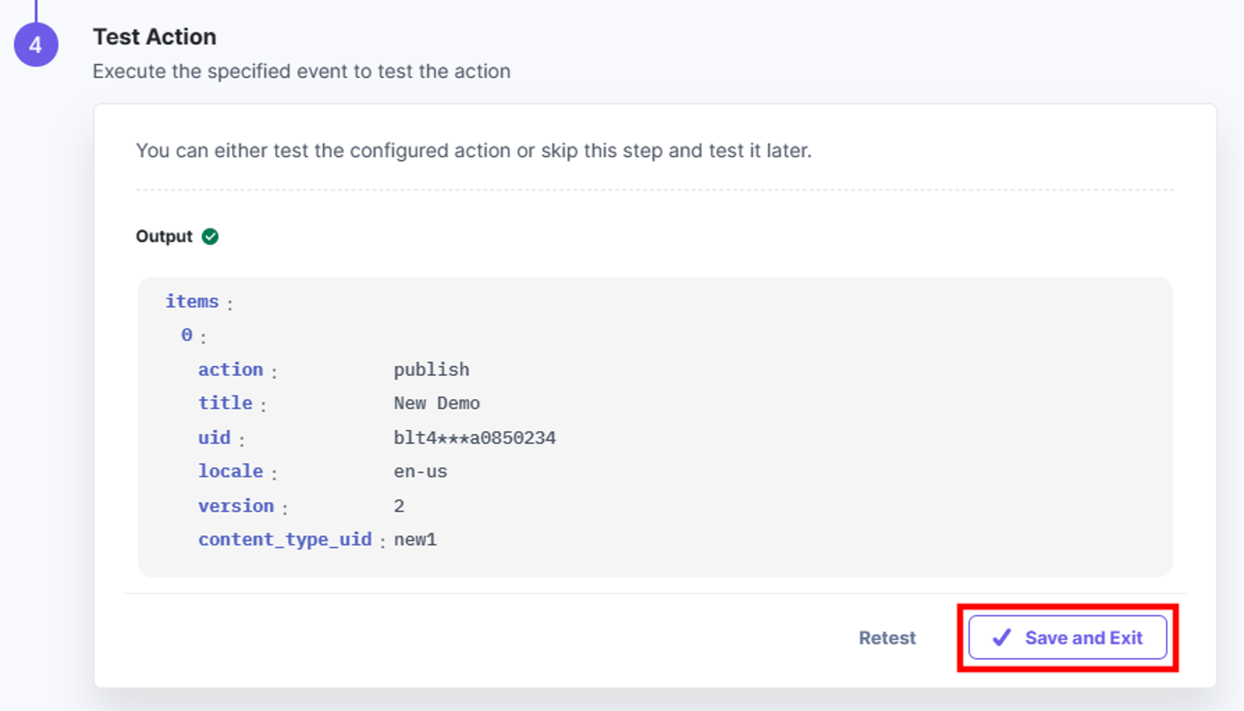1244x711 pixels.
Task: Click the version value '2'
Action: (399, 506)
